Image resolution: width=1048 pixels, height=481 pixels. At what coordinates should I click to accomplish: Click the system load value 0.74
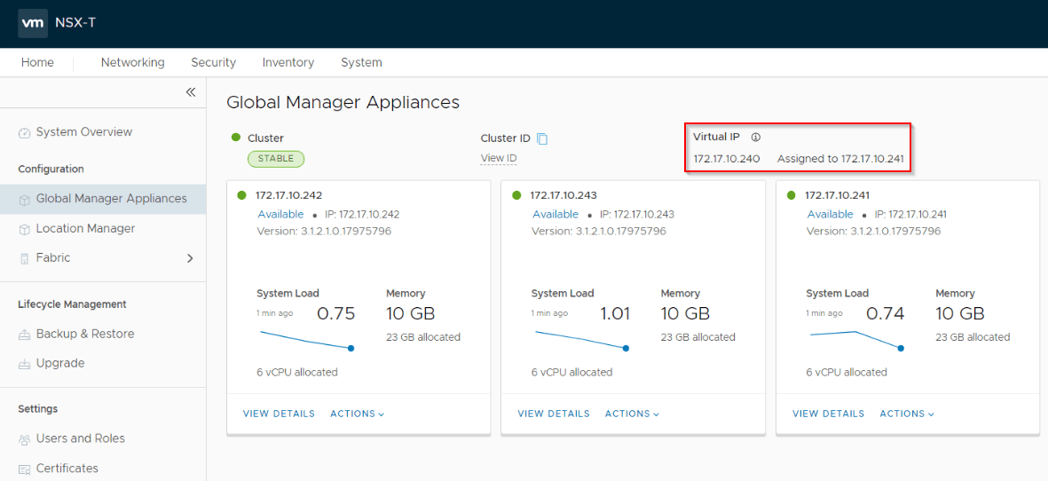[x=885, y=313]
